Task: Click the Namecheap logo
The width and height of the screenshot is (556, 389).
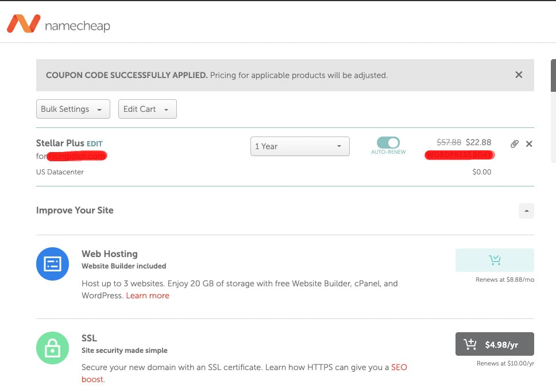Action: click(59, 24)
